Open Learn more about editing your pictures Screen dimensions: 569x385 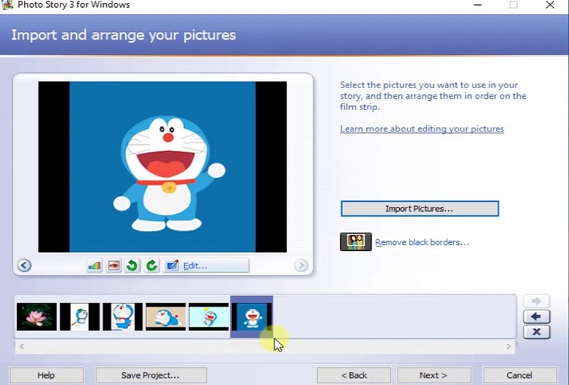422,129
